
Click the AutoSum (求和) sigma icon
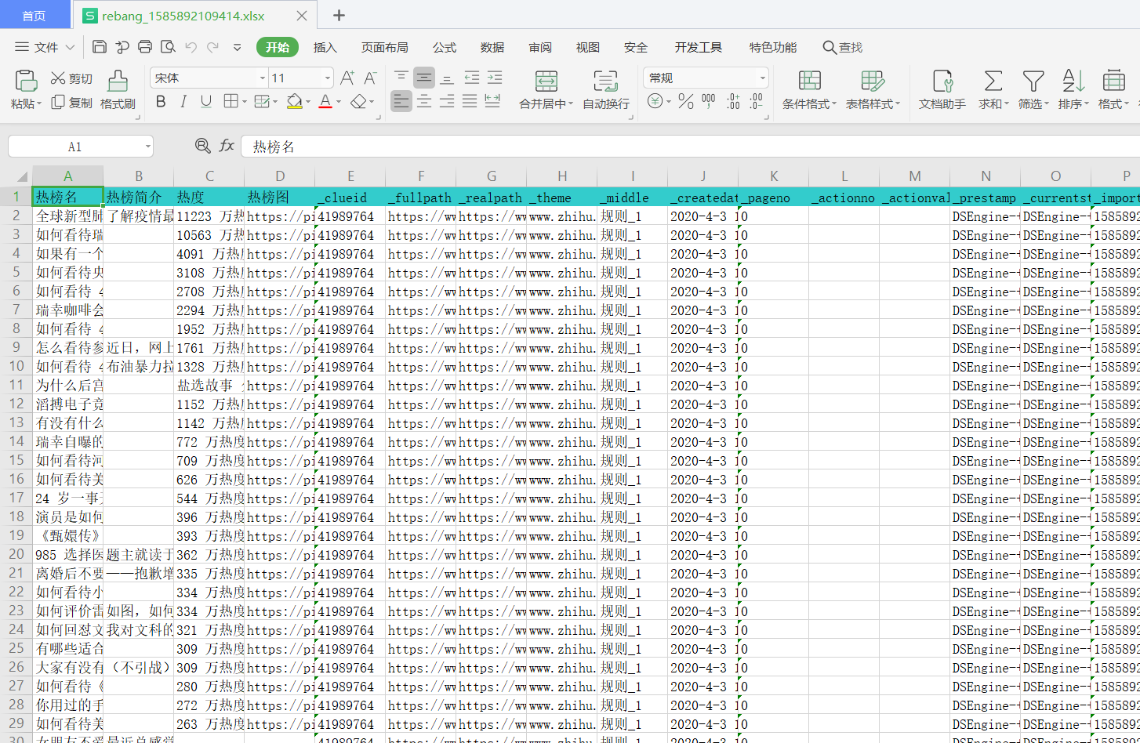[x=993, y=81]
